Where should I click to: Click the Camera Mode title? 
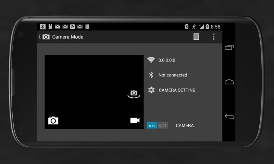click(x=68, y=37)
